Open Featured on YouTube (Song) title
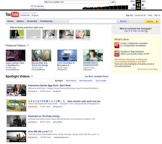162x144 pixels. [44, 116]
